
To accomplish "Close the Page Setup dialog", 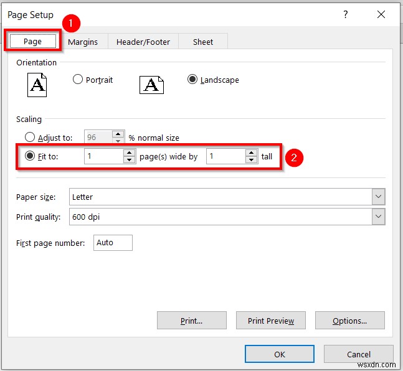I will (x=381, y=14).
